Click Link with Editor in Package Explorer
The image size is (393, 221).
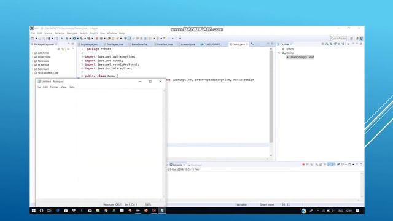coord(63,49)
